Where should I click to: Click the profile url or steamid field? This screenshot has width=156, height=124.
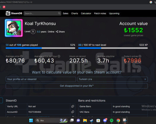(41, 79)
